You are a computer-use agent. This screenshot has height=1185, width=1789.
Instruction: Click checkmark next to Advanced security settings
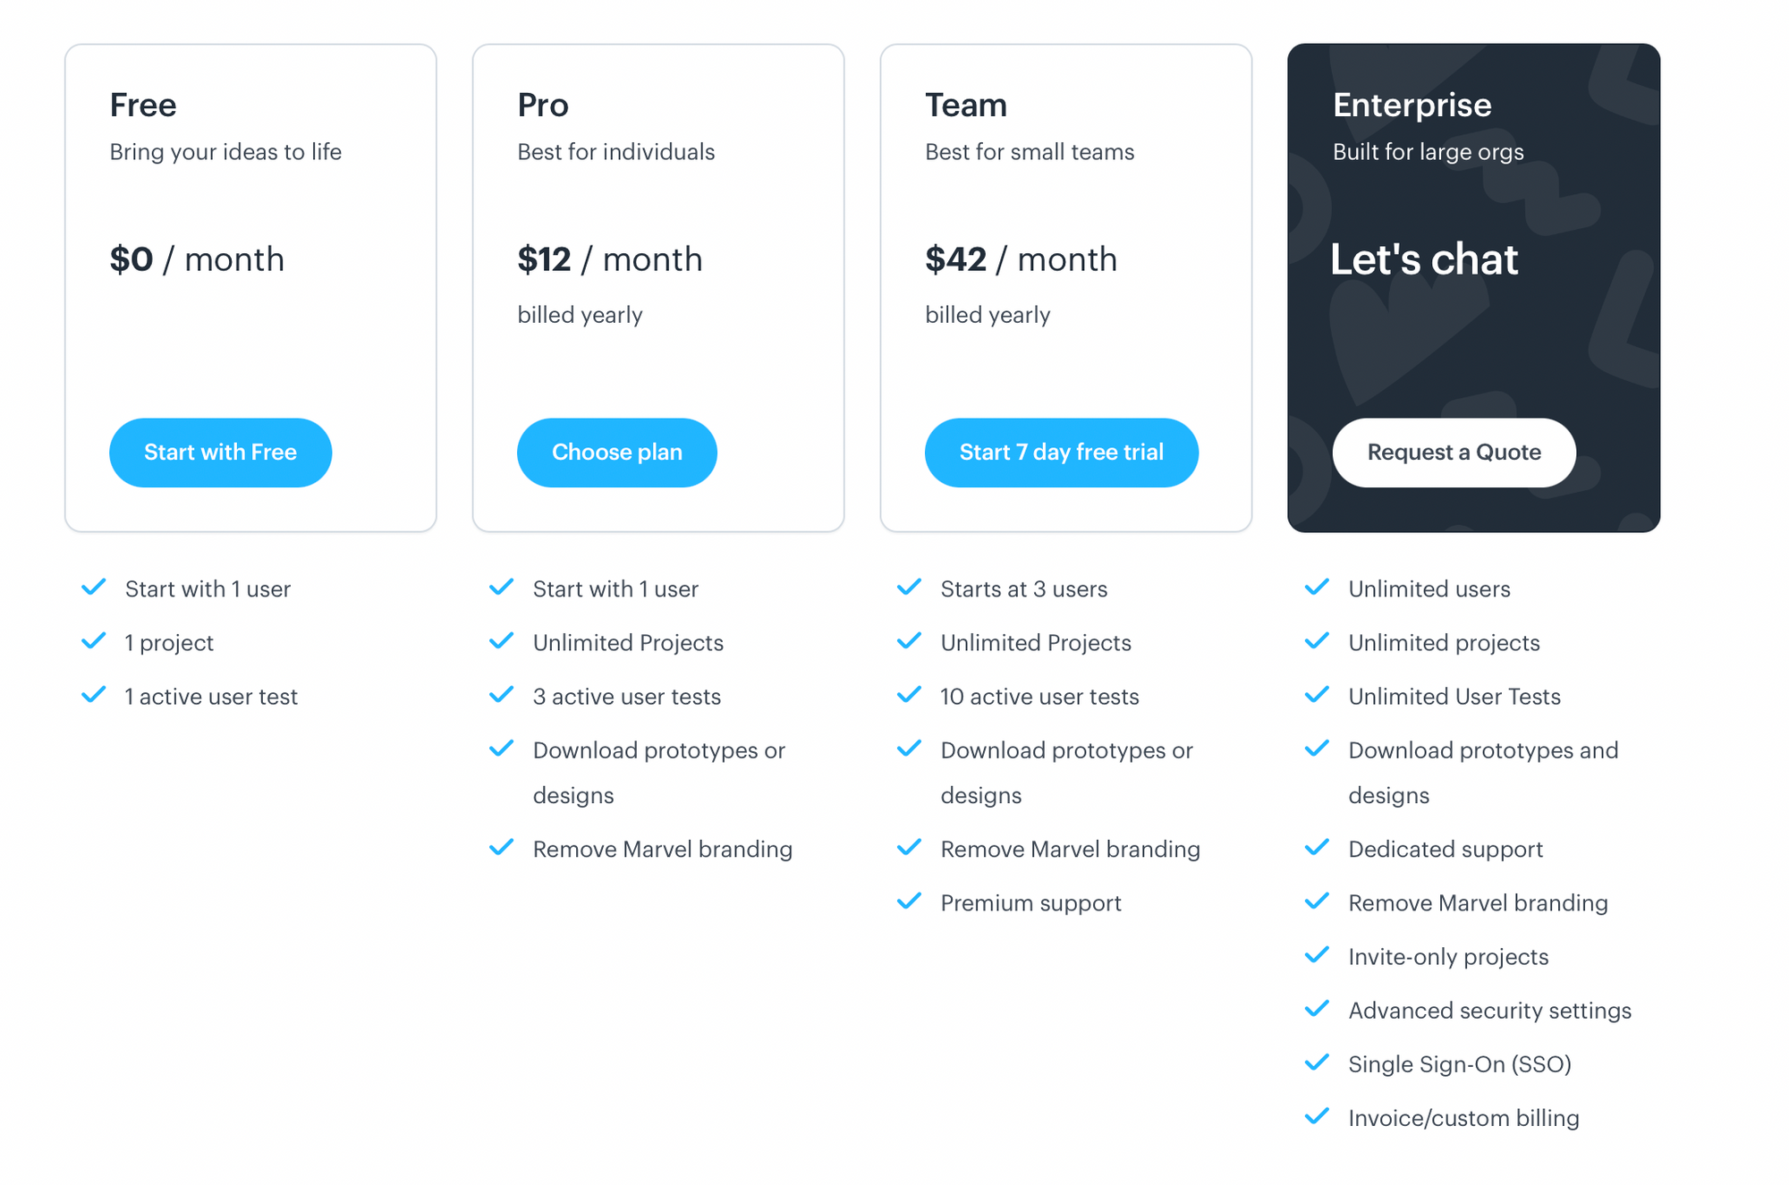coord(1317,1009)
